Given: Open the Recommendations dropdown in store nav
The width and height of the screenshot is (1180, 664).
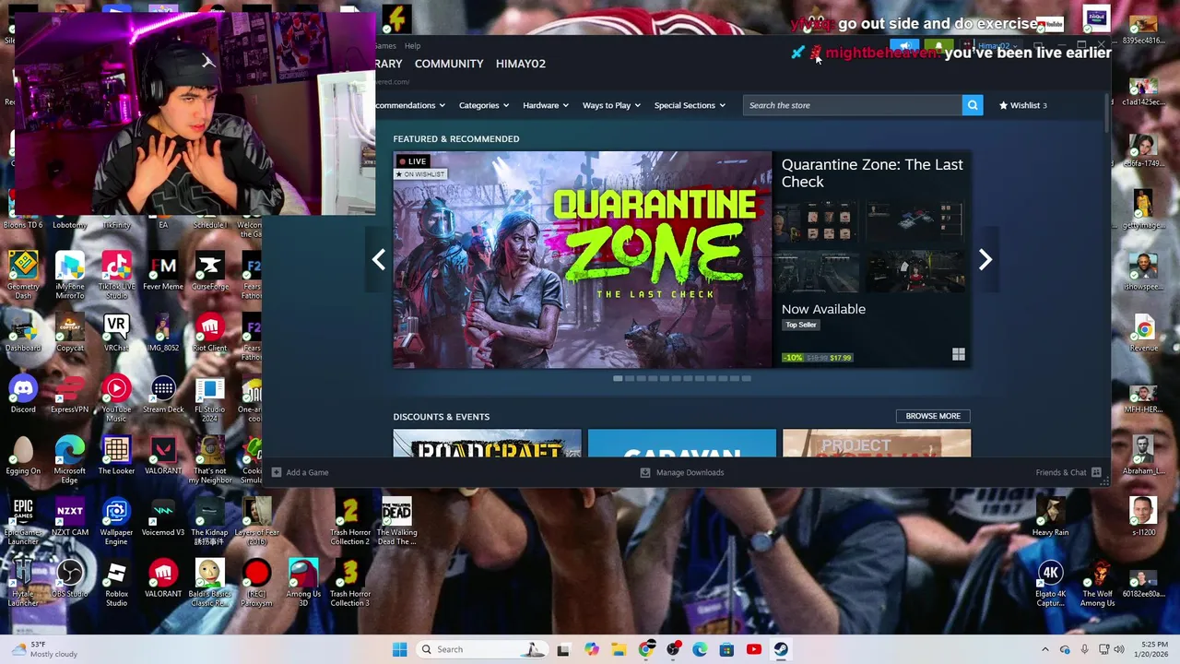Looking at the screenshot, I should click(x=410, y=105).
